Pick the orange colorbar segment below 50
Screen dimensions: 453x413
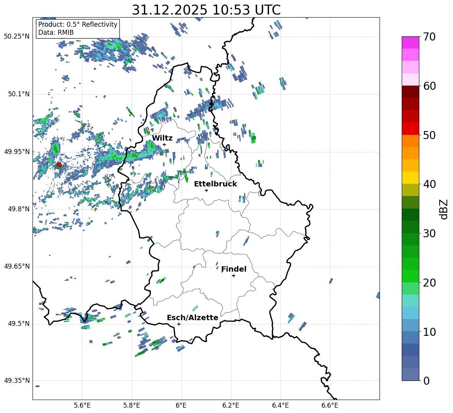coord(410,141)
